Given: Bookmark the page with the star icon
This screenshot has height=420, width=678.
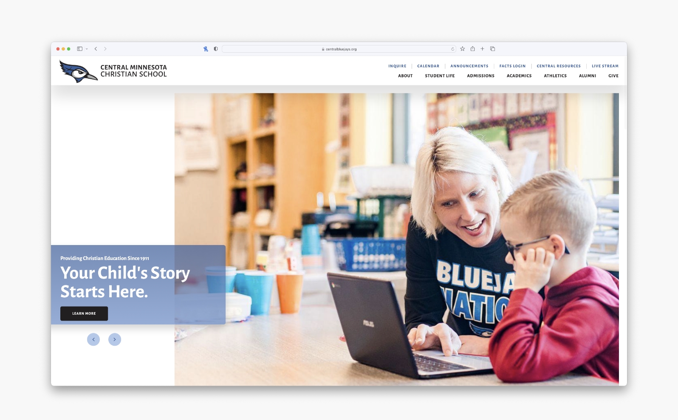Looking at the screenshot, I should 463,49.
